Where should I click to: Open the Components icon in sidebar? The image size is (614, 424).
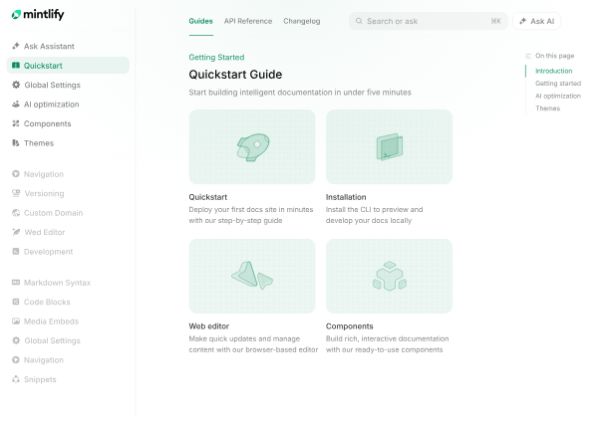16,123
